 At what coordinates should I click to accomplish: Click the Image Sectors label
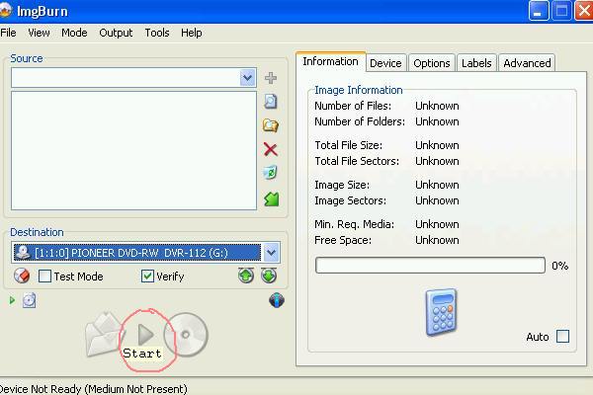pos(350,200)
